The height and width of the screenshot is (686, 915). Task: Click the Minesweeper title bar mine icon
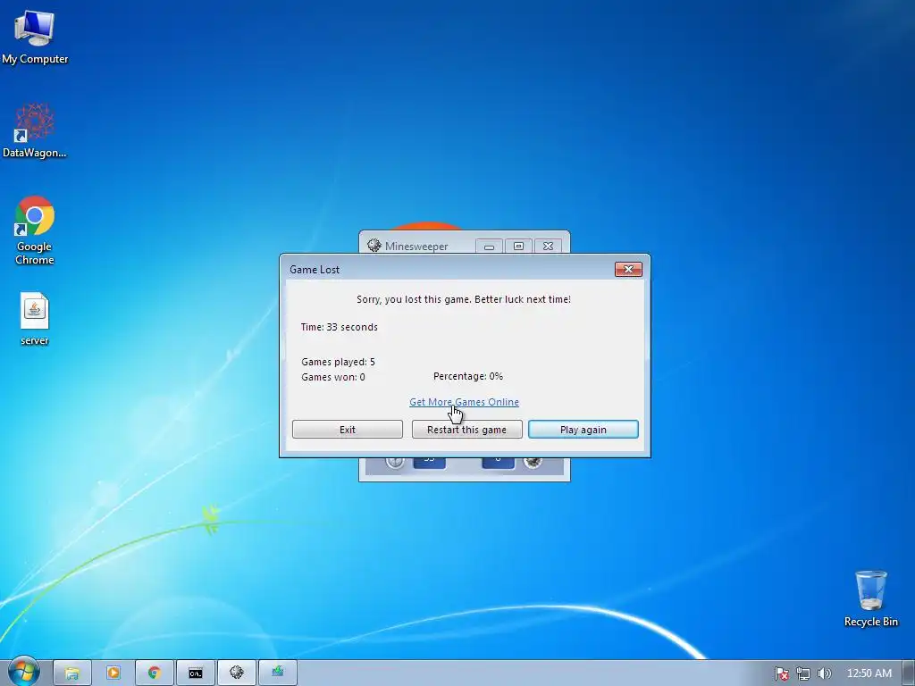point(374,246)
